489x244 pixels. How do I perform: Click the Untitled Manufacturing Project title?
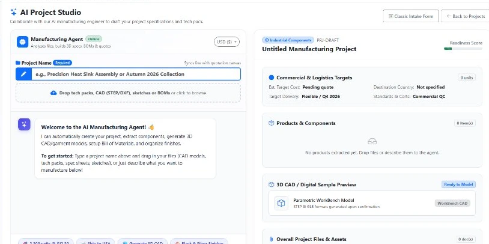(x=309, y=49)
